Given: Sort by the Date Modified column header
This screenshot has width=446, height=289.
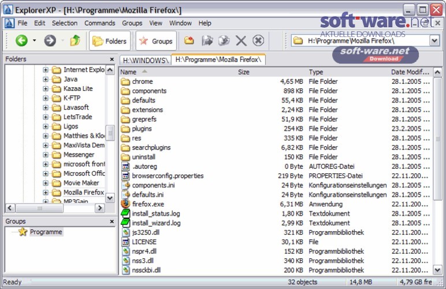Looking at the screenshot, I should point(410,72).
